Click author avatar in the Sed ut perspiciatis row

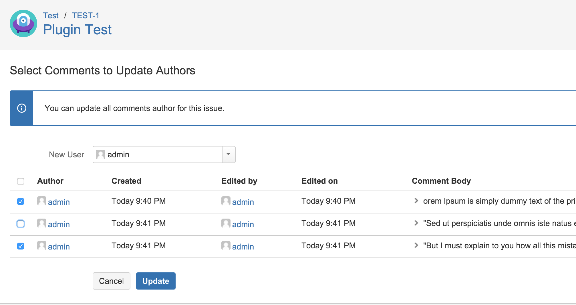click(x=42, y=223)
